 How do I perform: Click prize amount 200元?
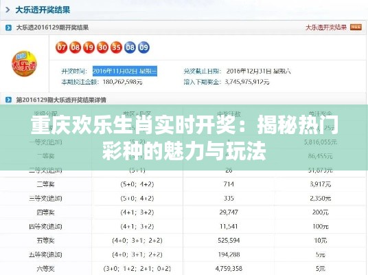tap(320, 212)
